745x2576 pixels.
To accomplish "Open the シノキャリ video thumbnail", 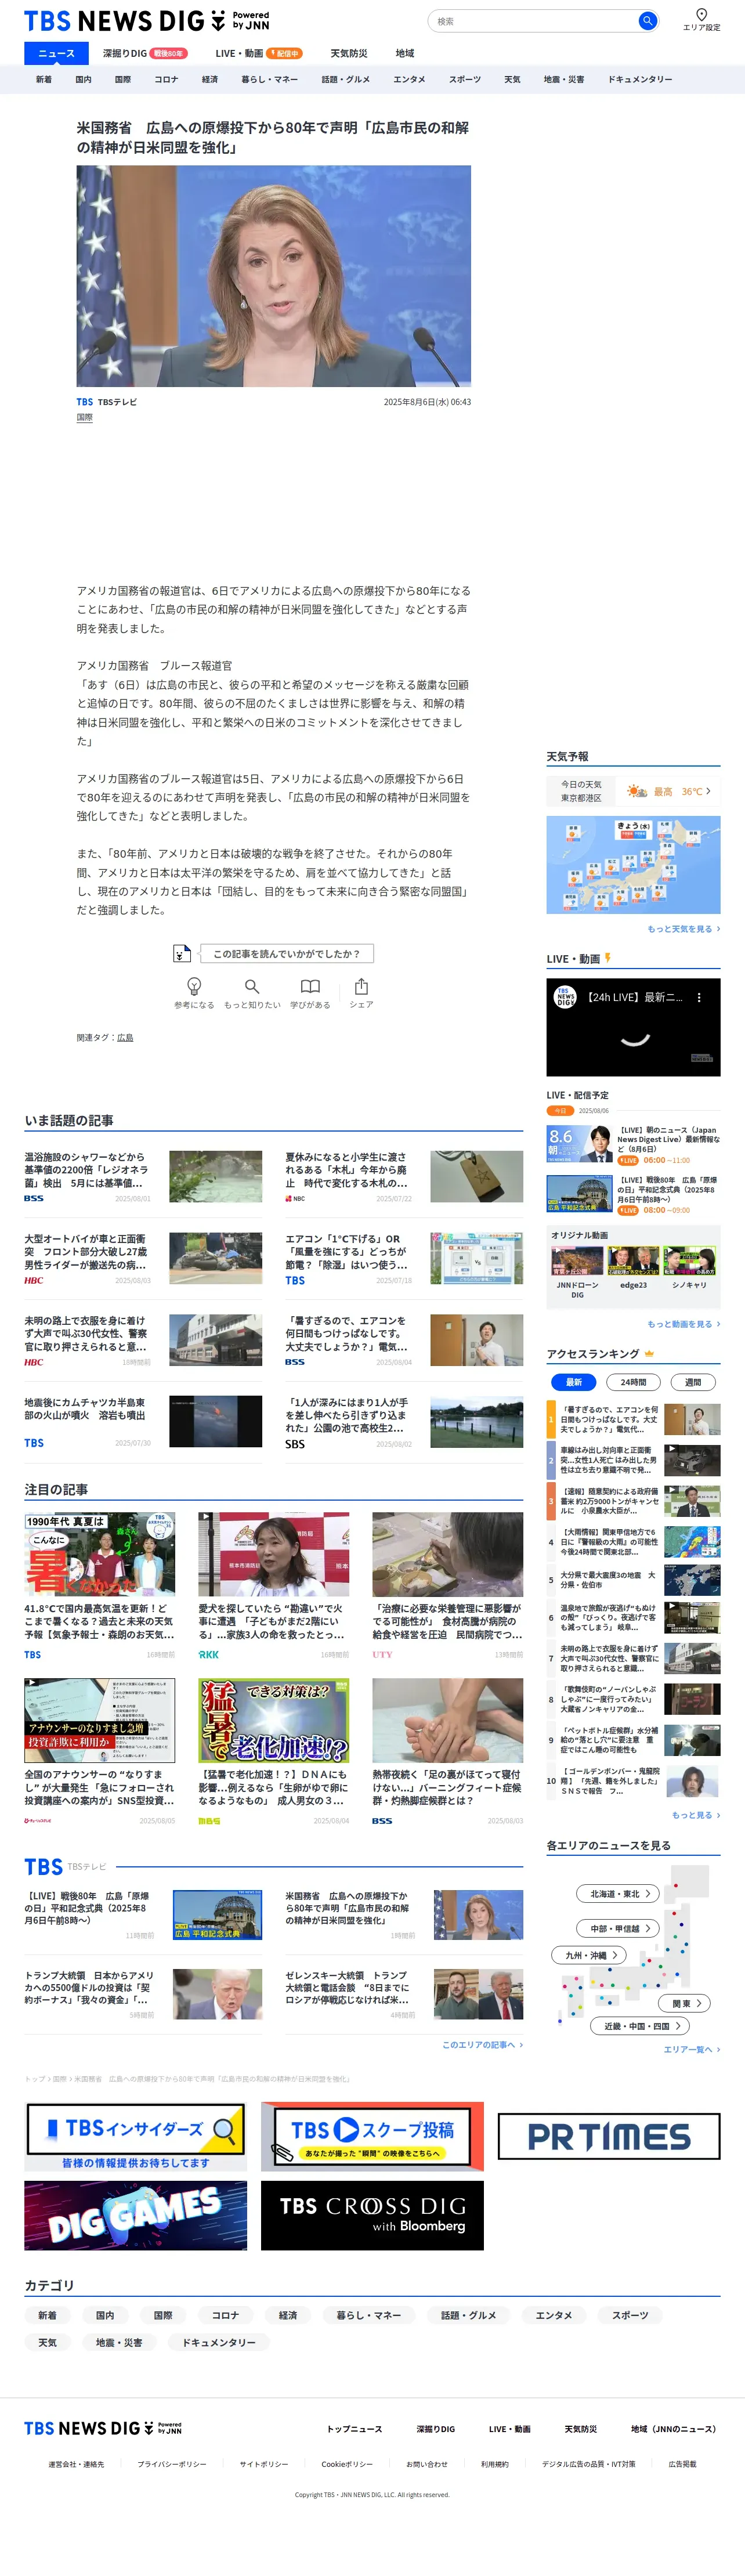I will point(689,1261).
